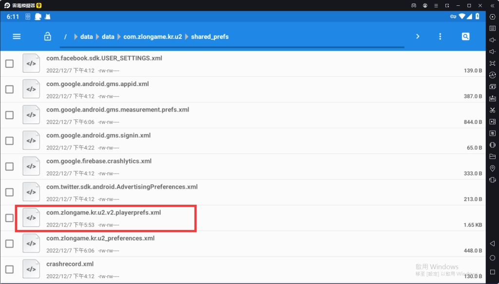Click the volume up icon in the sidebar
Image resolution: width=499 pixels, height=284 pixels.
click(x=492, y=40)
